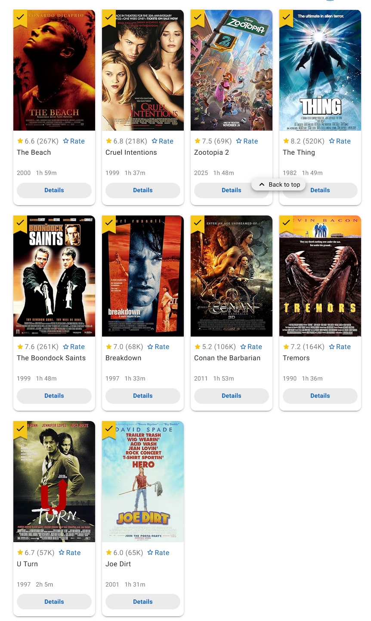
Task: Toggle watchlist ribbon on Joe Dirt poster
Action: point(109,429)
